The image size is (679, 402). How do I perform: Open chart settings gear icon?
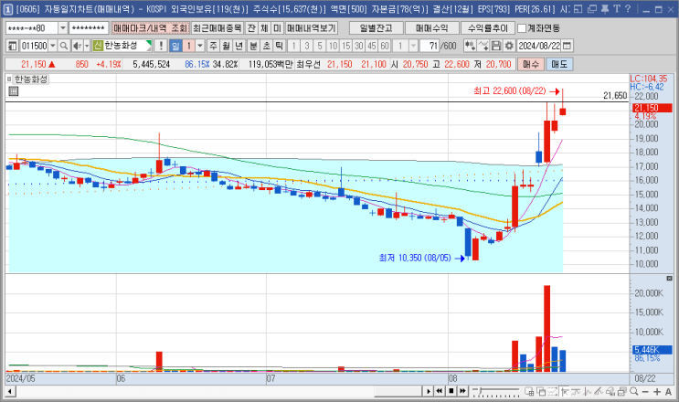509,46
